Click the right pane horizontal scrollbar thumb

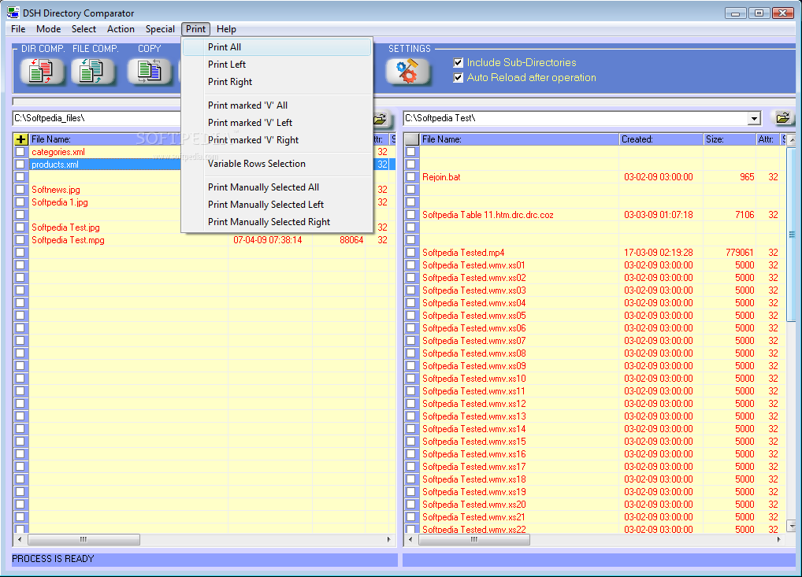click(473, 539)
